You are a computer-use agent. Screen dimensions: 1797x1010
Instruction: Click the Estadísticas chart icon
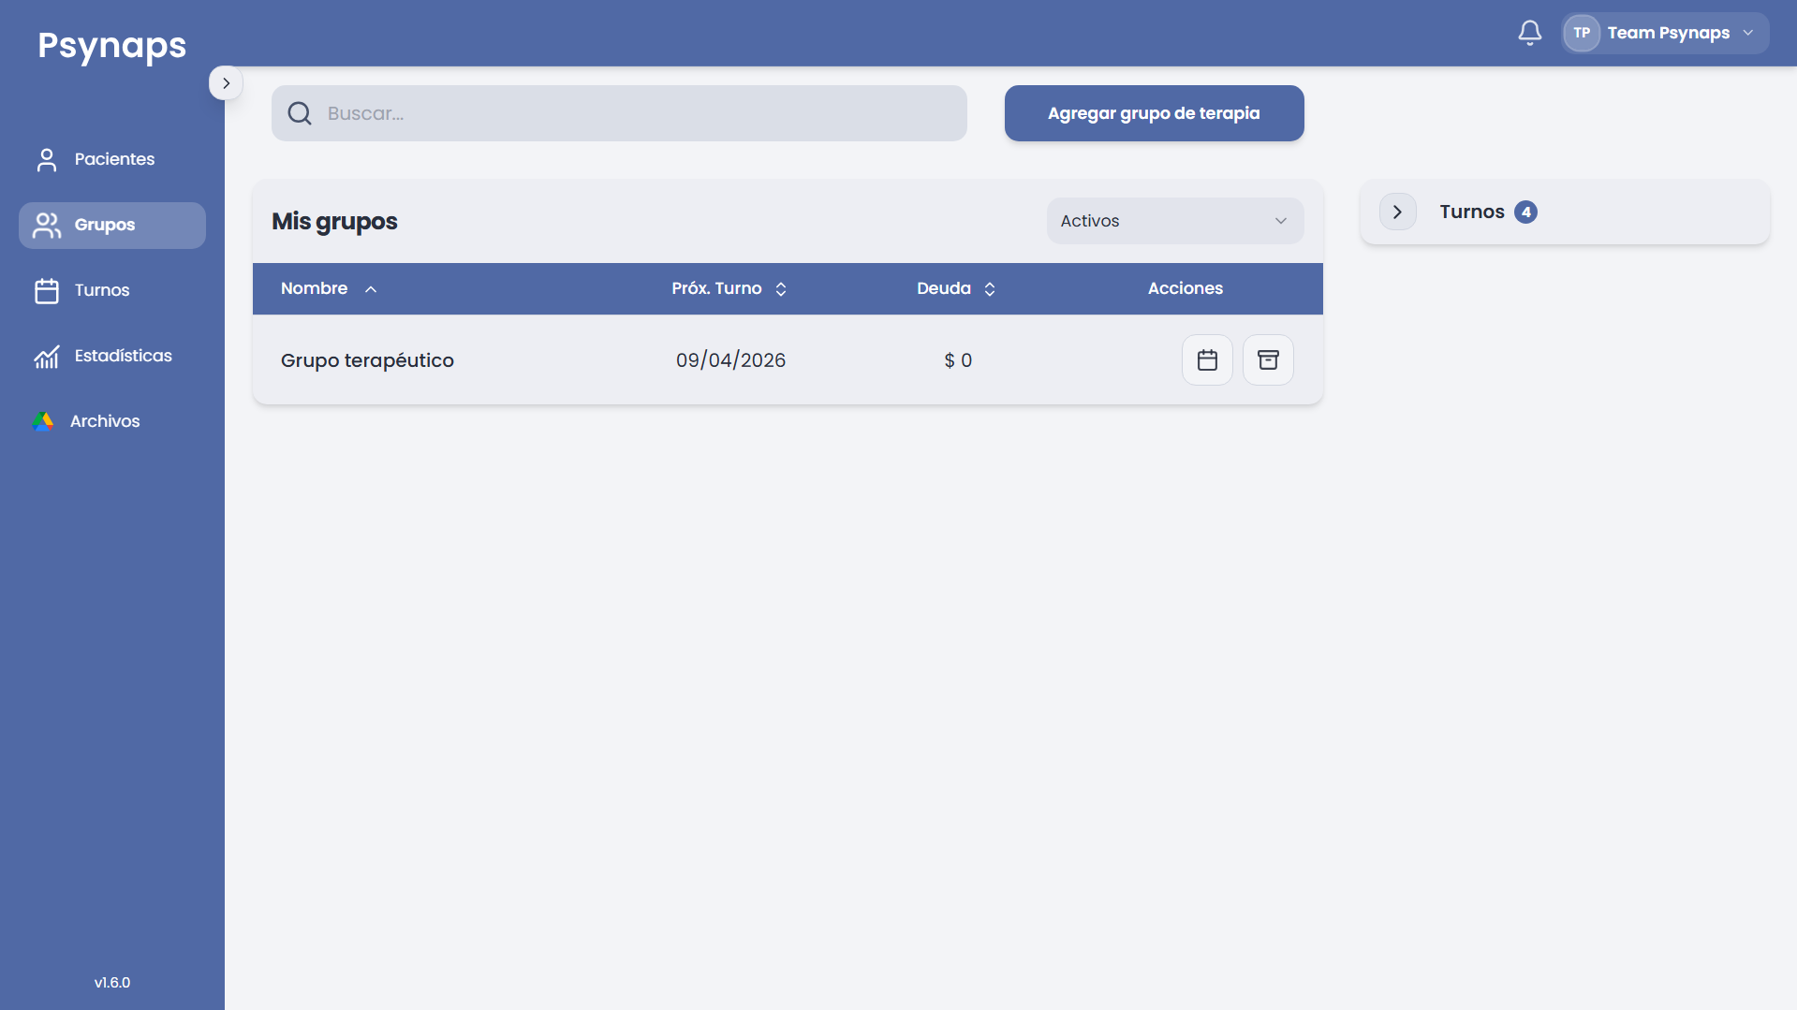47,357
